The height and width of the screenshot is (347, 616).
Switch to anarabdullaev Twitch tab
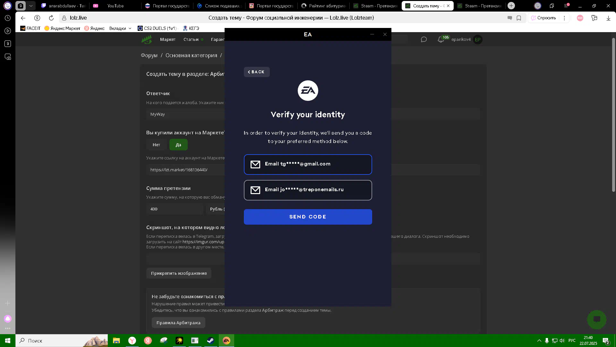click(x=64, y=6)
